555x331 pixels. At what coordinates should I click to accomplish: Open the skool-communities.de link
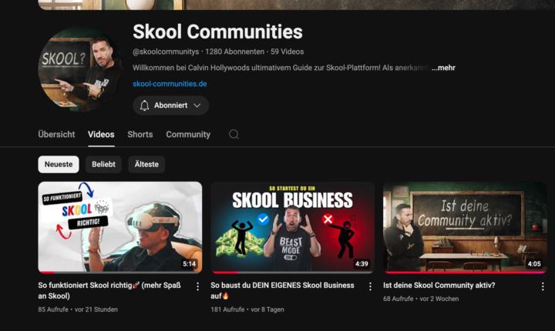tap(170, 84)
